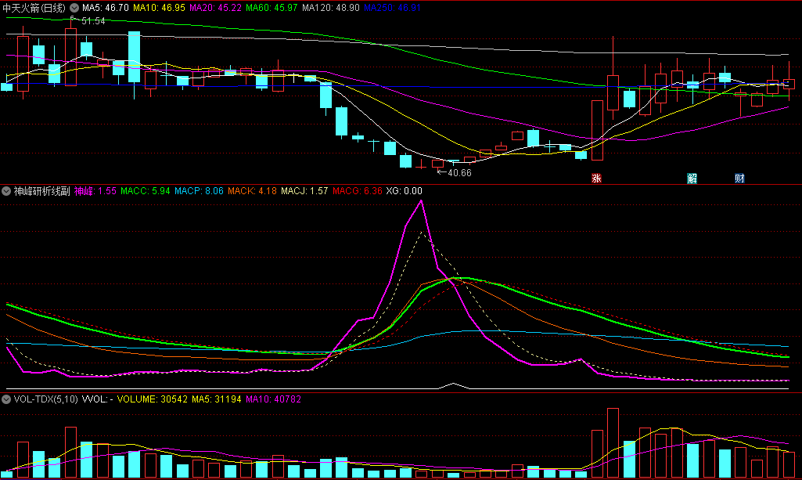Open the VOL-TDX indicator dropdown arrow
The height and width of the screenshot is (480, 802).
[x=6, y=399]
